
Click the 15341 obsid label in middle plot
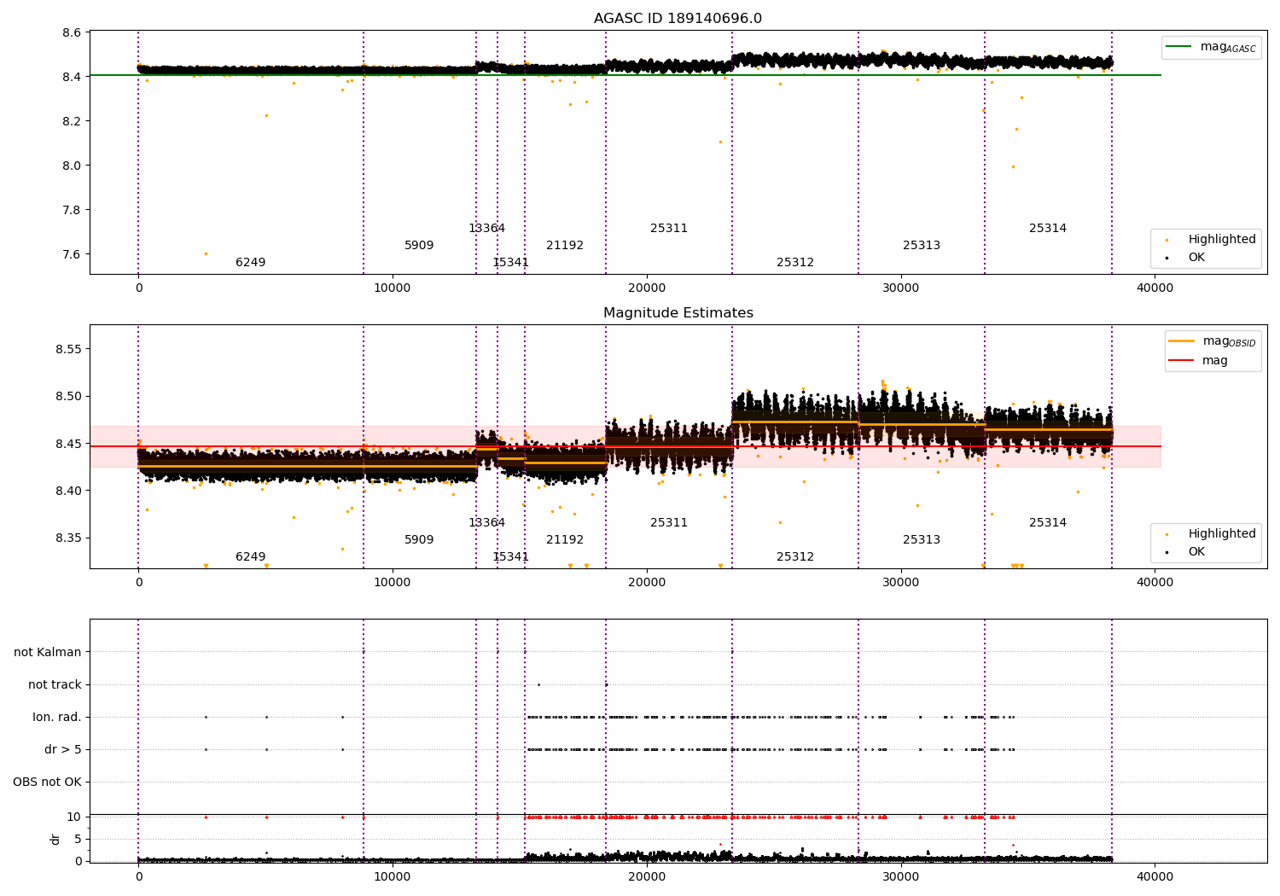pos(510,557)
